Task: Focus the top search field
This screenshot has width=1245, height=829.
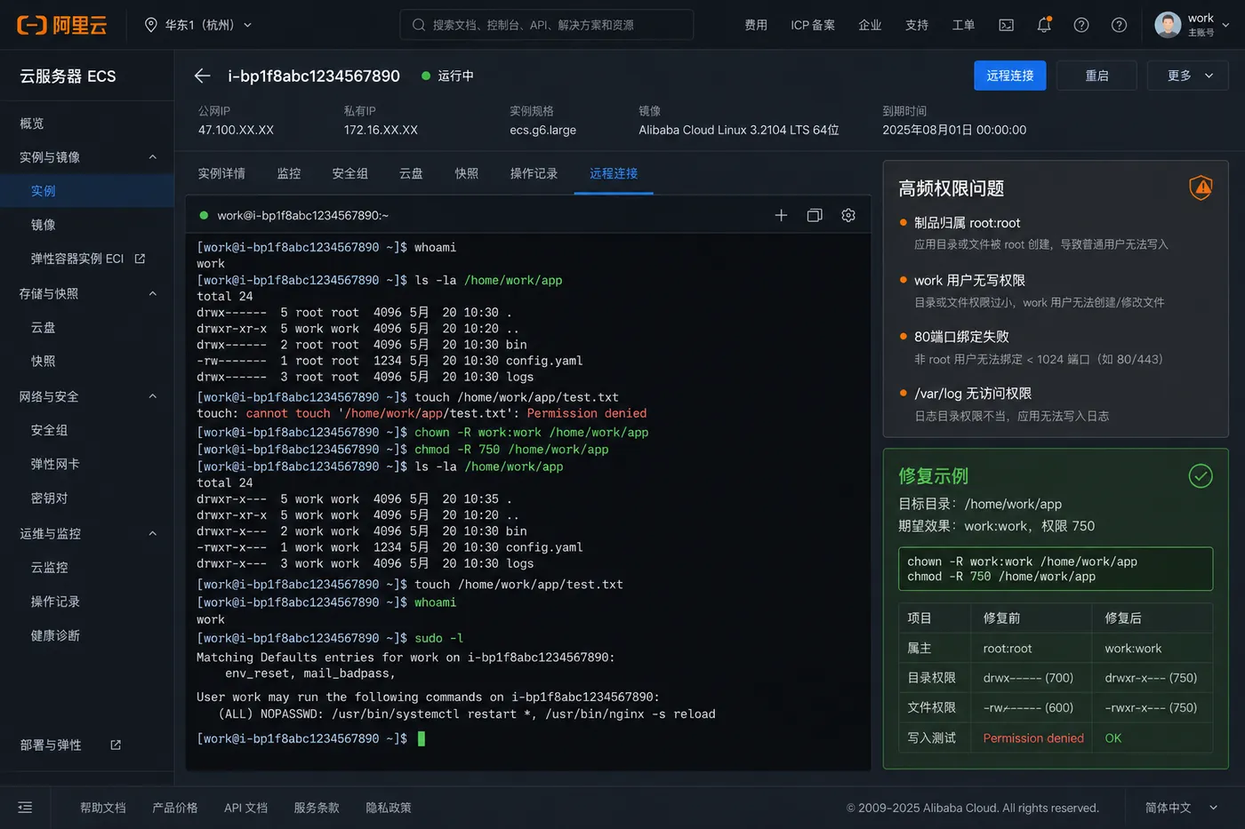Action: tap(547, 25)
